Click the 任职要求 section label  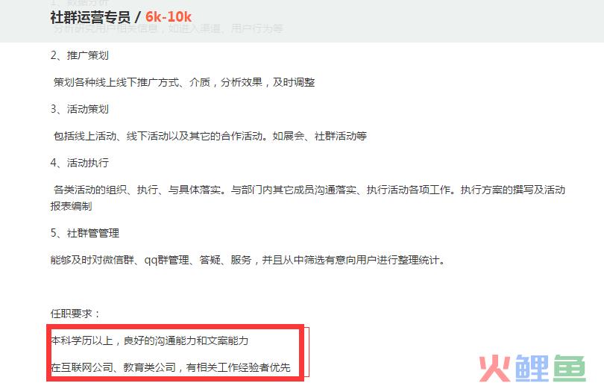(75, 314)
